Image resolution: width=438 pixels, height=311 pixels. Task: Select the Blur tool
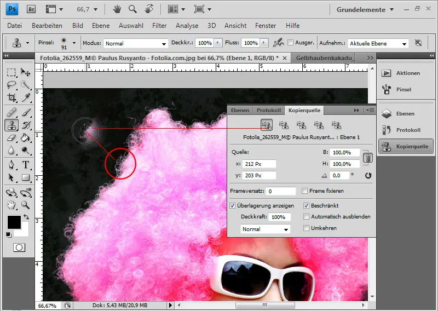pos(11,151)
